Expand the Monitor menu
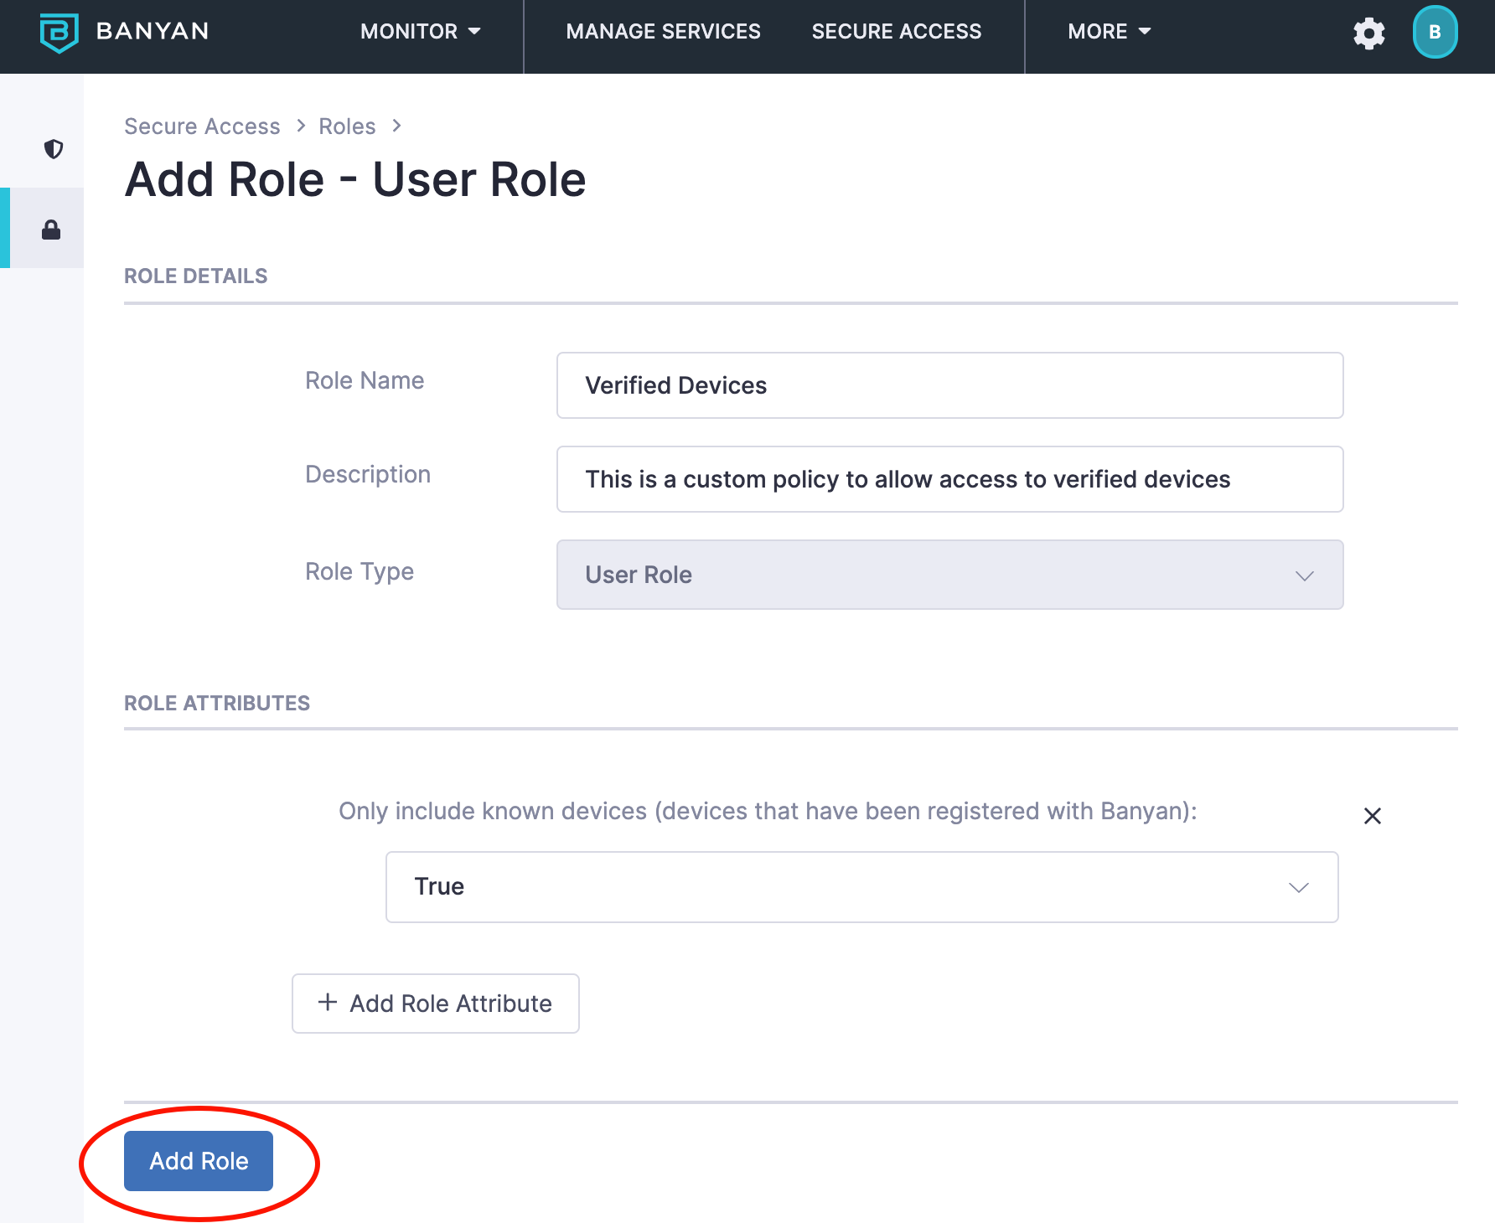This screenshot has width=1495, height=1223. pos(420,32)
